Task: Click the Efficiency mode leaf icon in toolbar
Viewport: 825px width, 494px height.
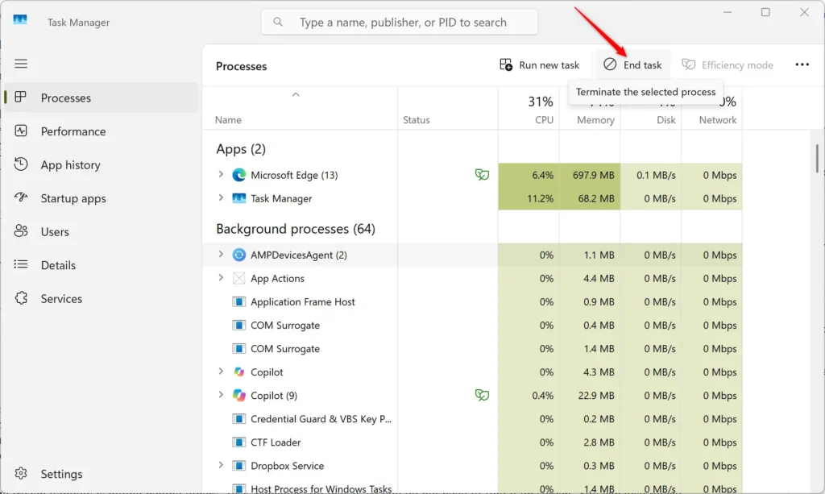Action: [688, 64]
